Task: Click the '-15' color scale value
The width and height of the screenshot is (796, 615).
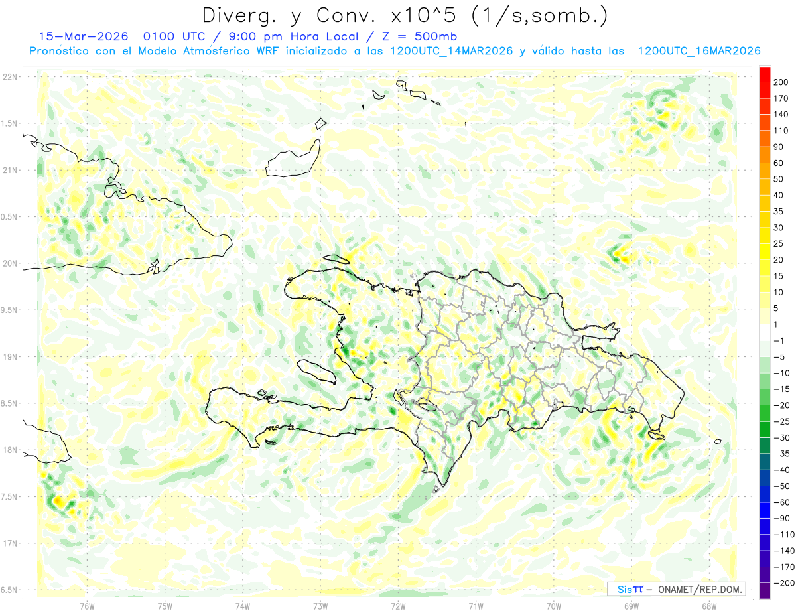Action: coord(782,389)
